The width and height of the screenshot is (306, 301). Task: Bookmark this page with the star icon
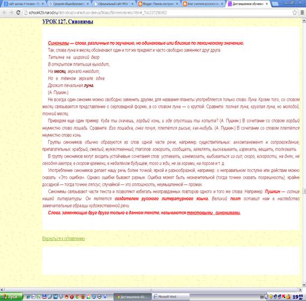[x=295, y=13]
